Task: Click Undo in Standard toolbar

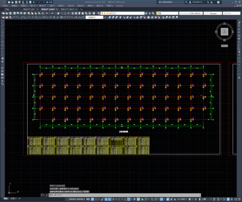Action: click(47, 13)
